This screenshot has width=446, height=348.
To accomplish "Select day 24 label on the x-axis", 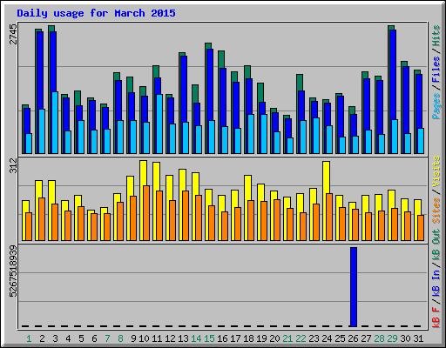I will click(327, 338).
